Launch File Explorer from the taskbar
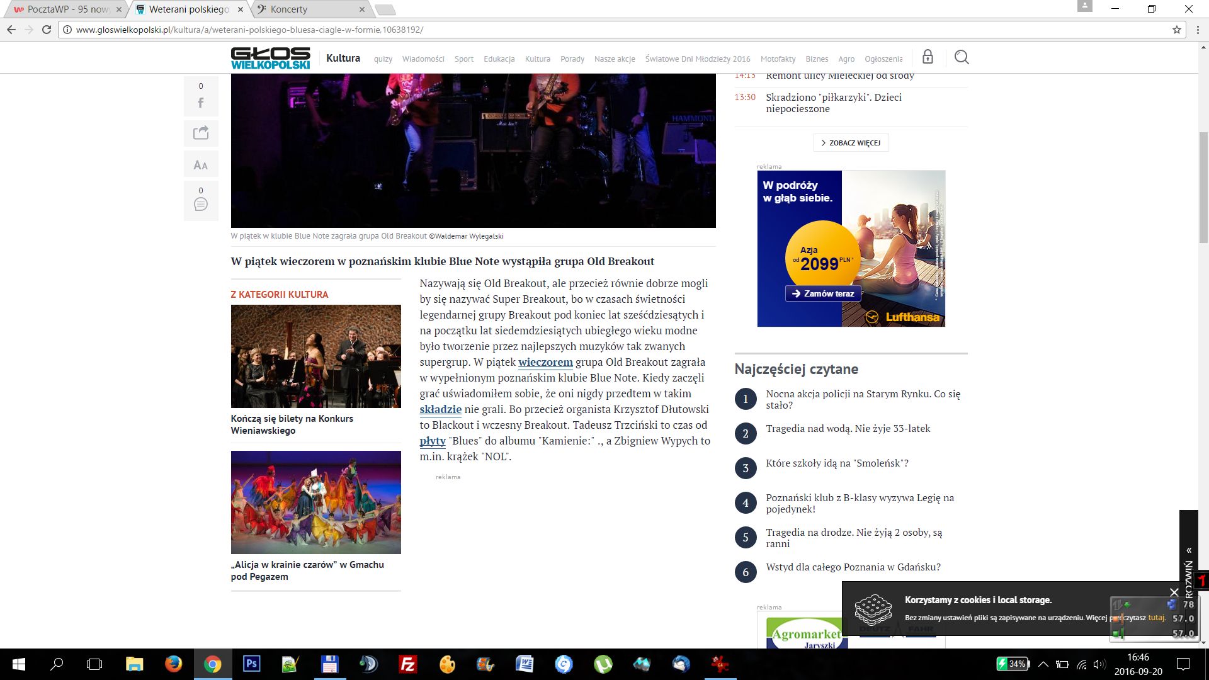The image size is (1209, 680). click(134, 664)
